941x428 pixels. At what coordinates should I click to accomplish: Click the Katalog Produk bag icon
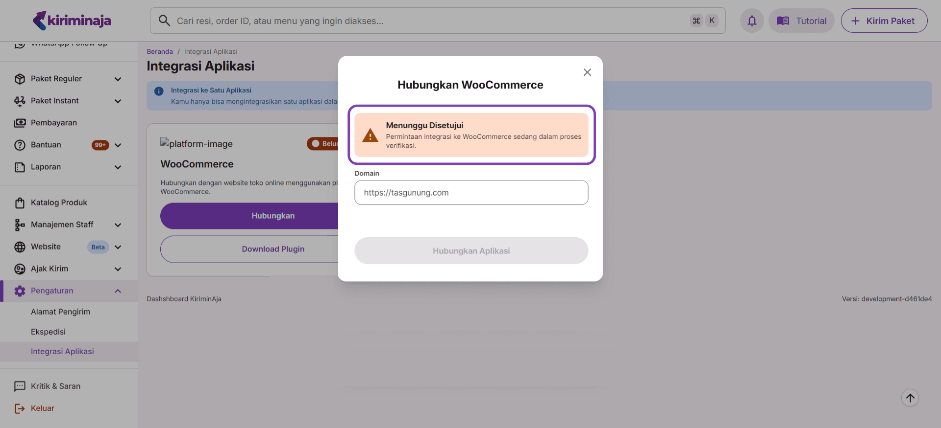pos(20,203)
